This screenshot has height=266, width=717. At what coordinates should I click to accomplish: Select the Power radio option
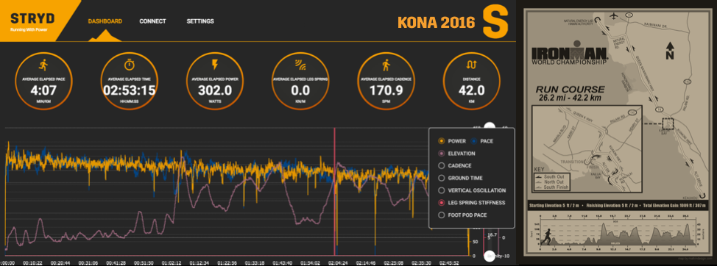point(441,141)
